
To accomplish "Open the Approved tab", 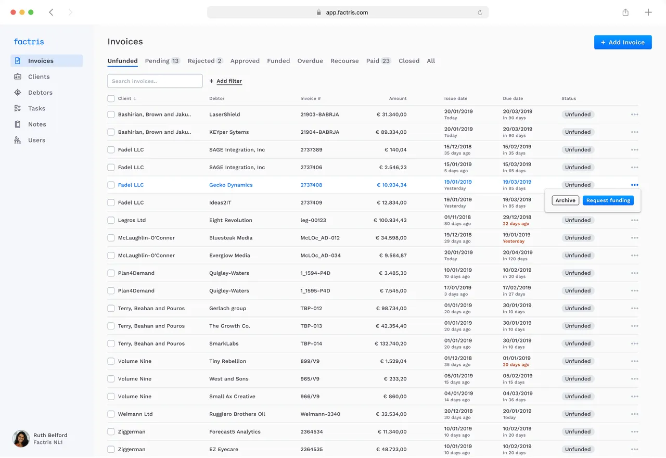I will click(245, 61).
